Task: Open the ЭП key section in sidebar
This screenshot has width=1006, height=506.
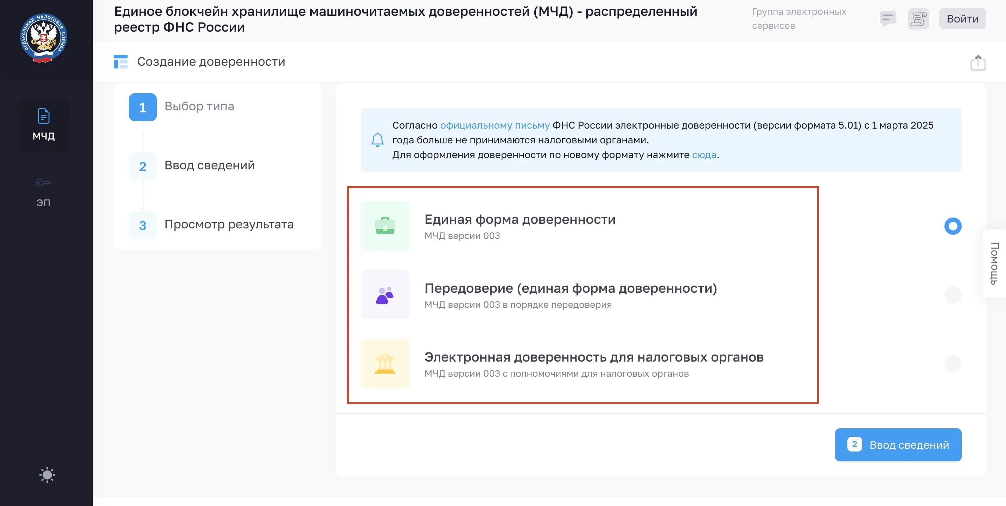Action: pyautogui.click(x=43, y=192)
